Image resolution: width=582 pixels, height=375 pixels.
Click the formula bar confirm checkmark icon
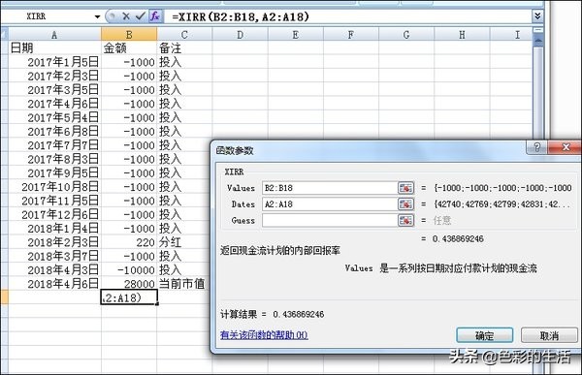click(140, 16)
